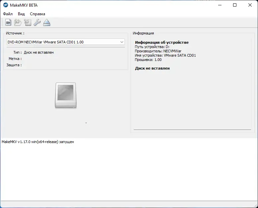Click the Open files video icon

point(8,22)
